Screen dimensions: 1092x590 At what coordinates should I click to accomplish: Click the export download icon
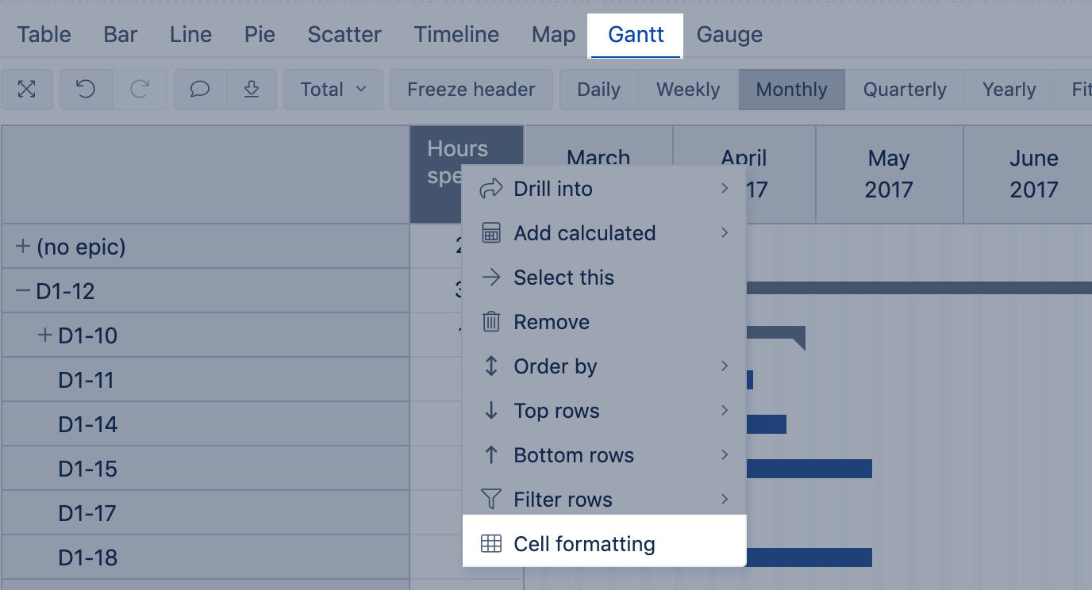click(252, 90)
